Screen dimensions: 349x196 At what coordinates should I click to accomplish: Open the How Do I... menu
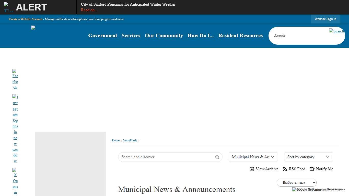click(x=201, y=35)
